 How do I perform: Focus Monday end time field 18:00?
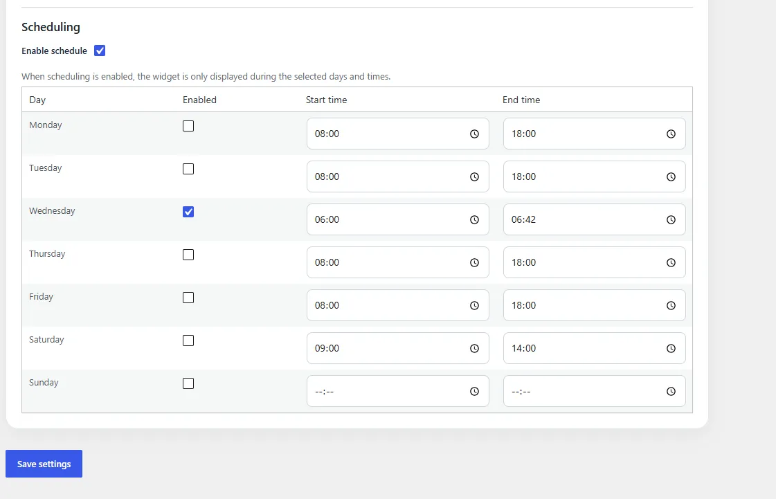(595, 134)
